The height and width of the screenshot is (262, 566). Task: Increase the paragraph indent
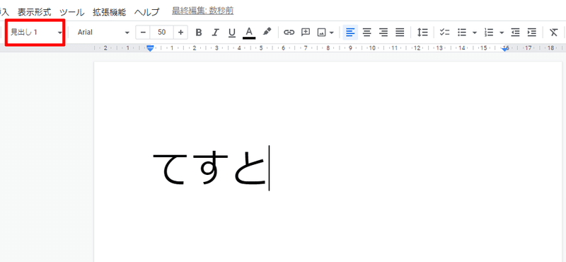pos(532,33)
